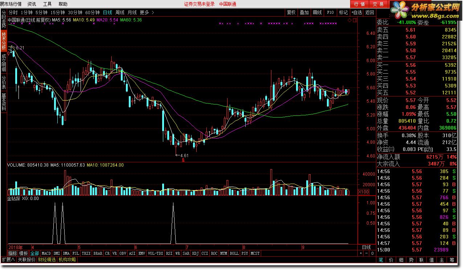The image size is (463, 270).
Task: Apply the MCST indicator
Action: pos(255,253)
